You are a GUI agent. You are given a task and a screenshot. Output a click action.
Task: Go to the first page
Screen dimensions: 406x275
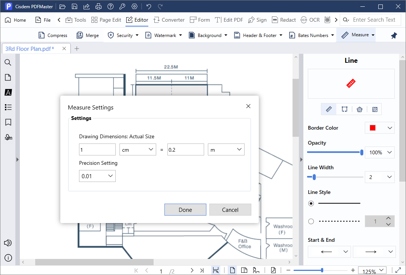pyautogui.click(x=136, y=271)
